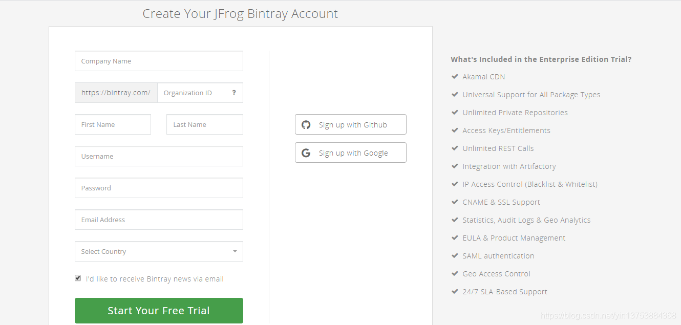Click the checkmark beside 24/7 SLA-Based Support
The image size is (681, 325).
click(x=454, y=292)
